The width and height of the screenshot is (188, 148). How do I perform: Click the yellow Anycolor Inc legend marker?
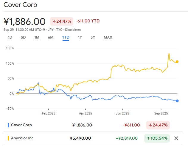[8, 138]
